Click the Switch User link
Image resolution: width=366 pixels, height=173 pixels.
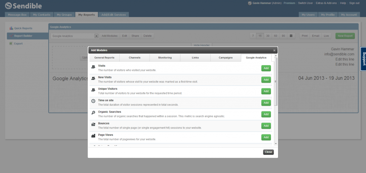tap(305, 3)
